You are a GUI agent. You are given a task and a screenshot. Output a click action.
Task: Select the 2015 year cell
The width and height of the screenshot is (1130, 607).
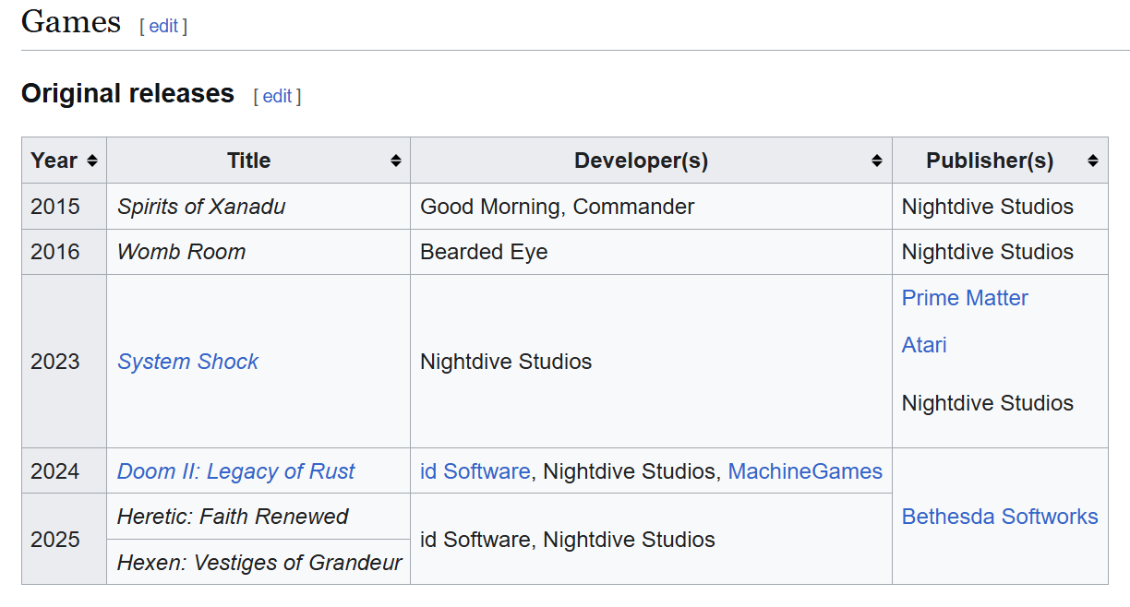click(64, 207)
